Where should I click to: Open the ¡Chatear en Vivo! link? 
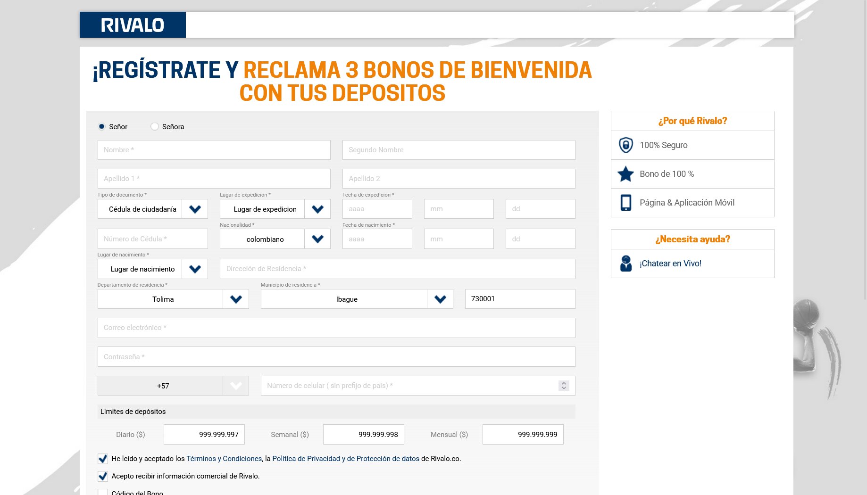(x=670, y=264)
